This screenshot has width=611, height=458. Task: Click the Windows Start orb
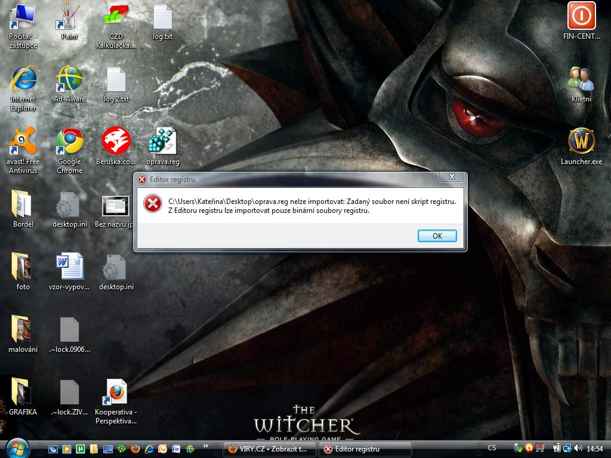[x=17, y=447]
